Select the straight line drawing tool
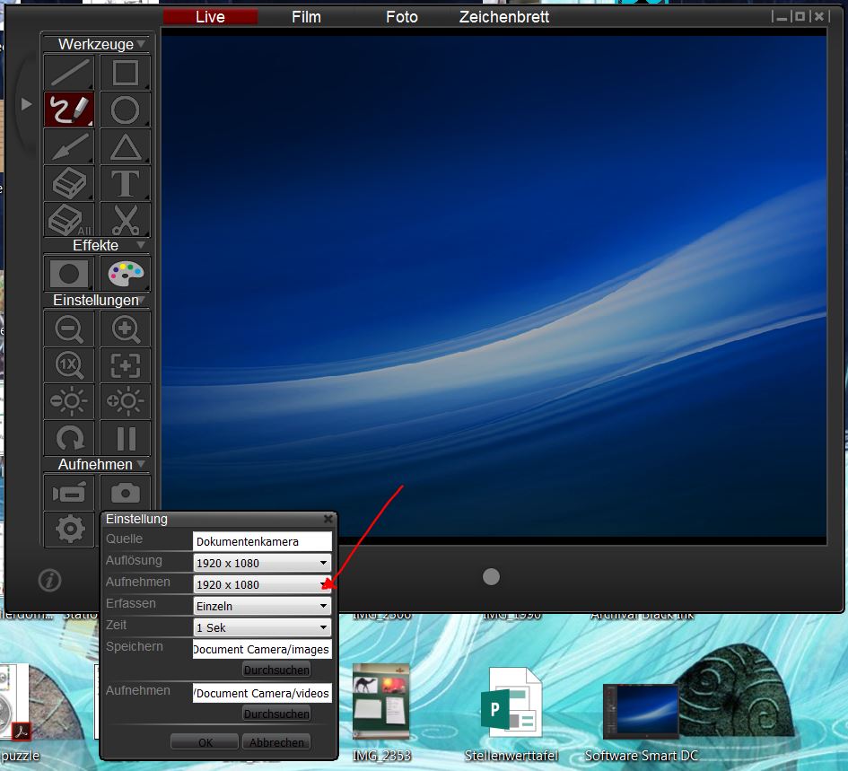This screenshot has height=771, width=848. pos(69,73)
